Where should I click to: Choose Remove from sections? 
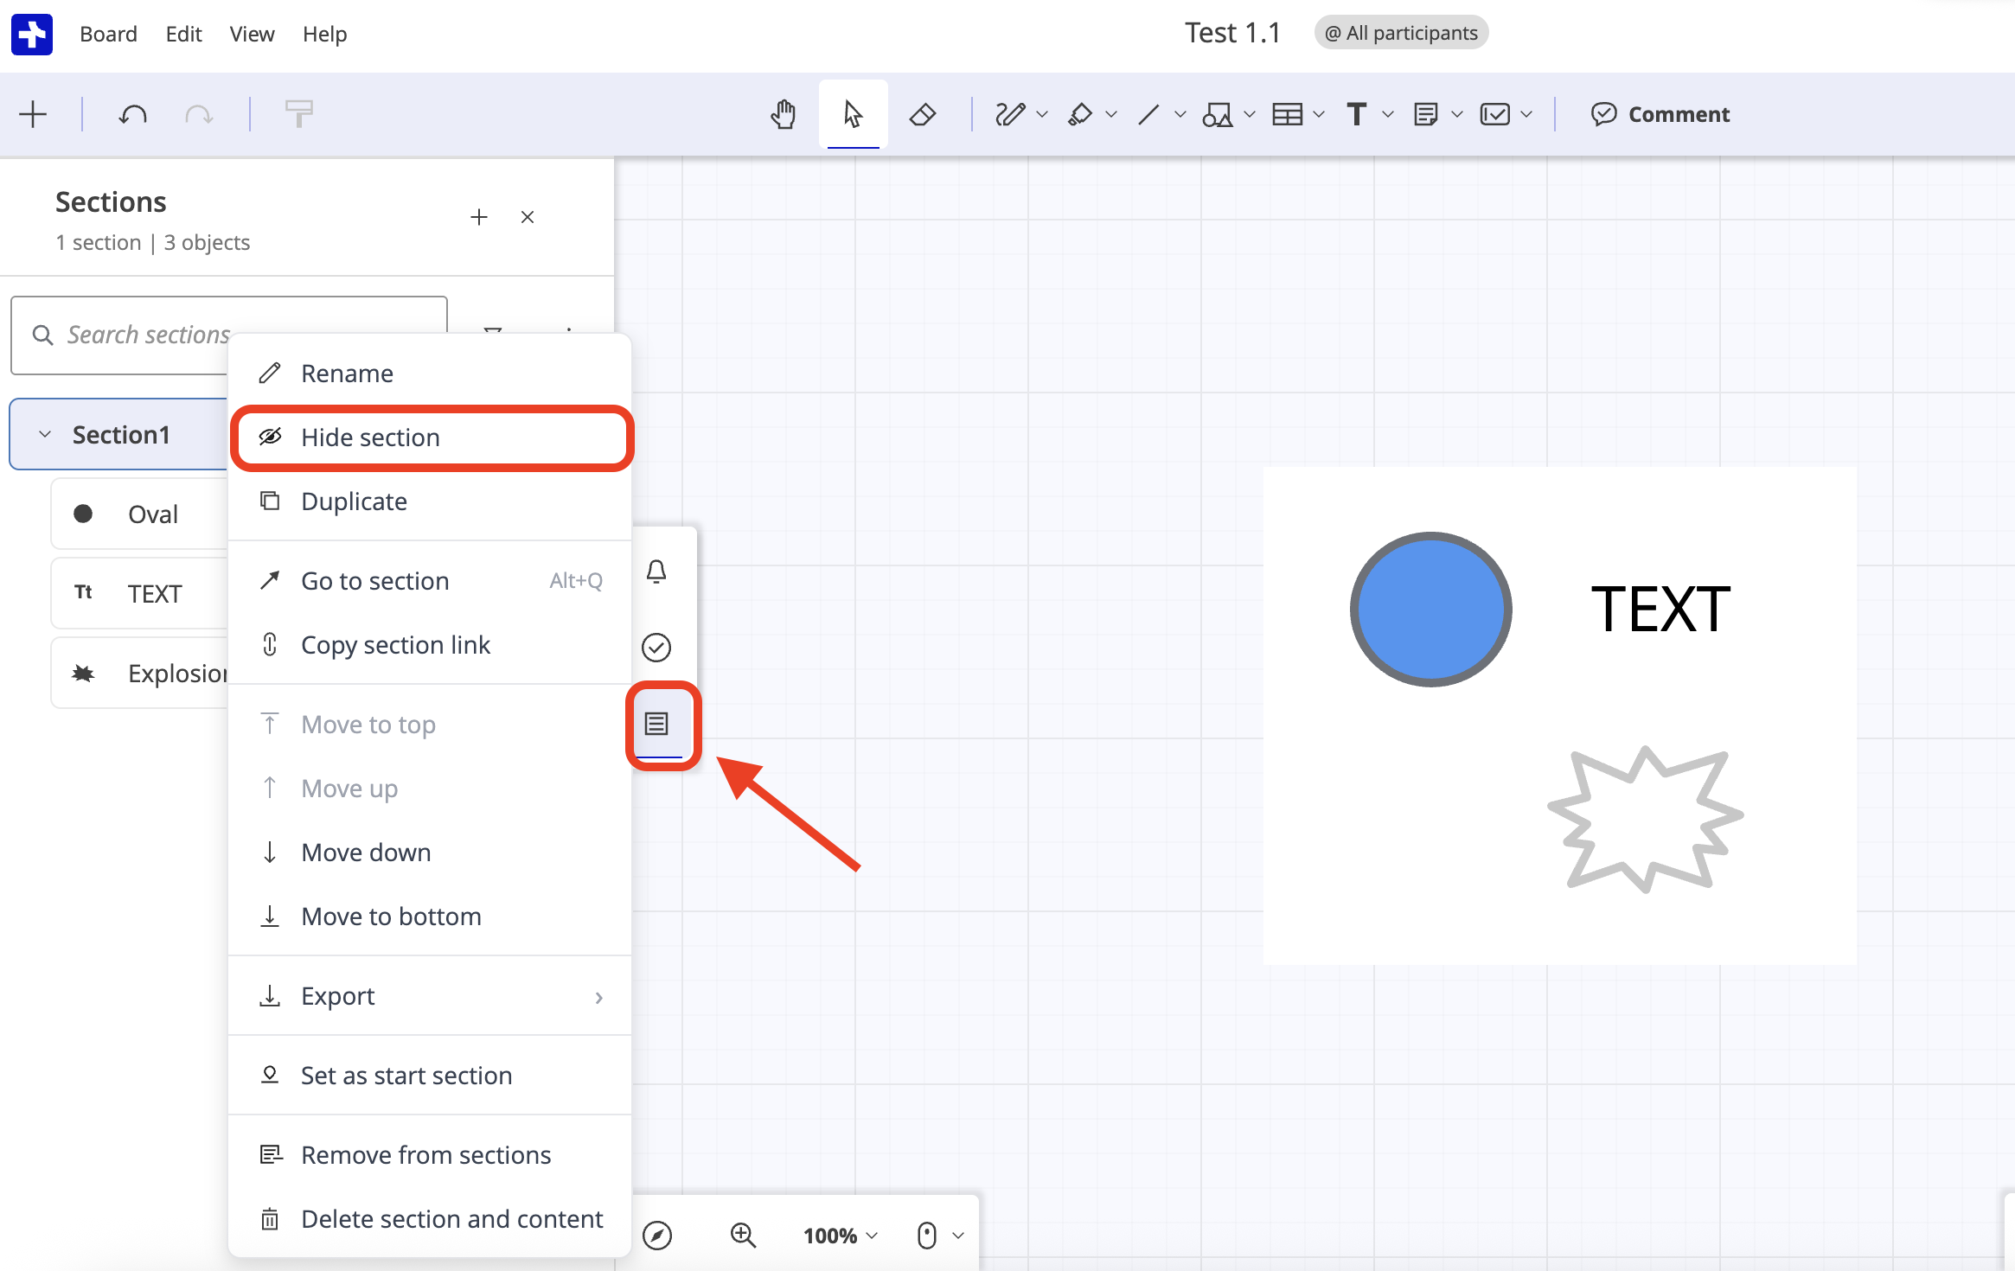(431, 1155)
